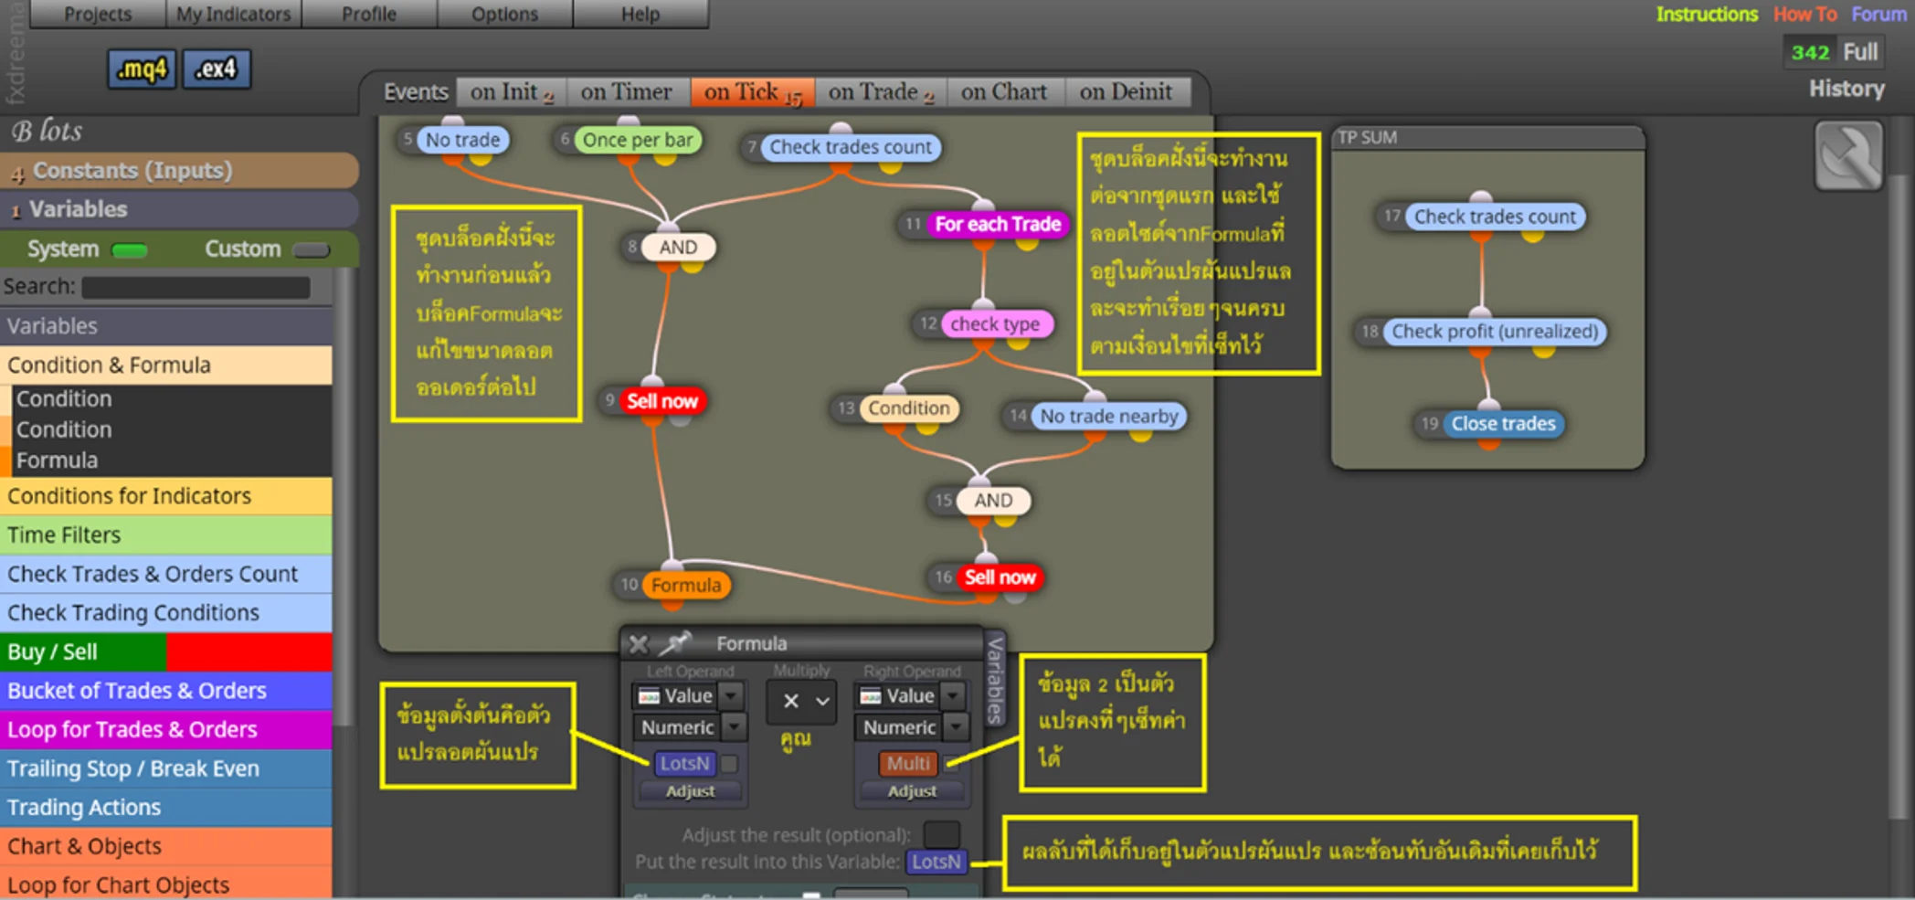Screen dimensions: 1915x900
Task: Select block 5 No trade
Action: click(x=462, y=140)
